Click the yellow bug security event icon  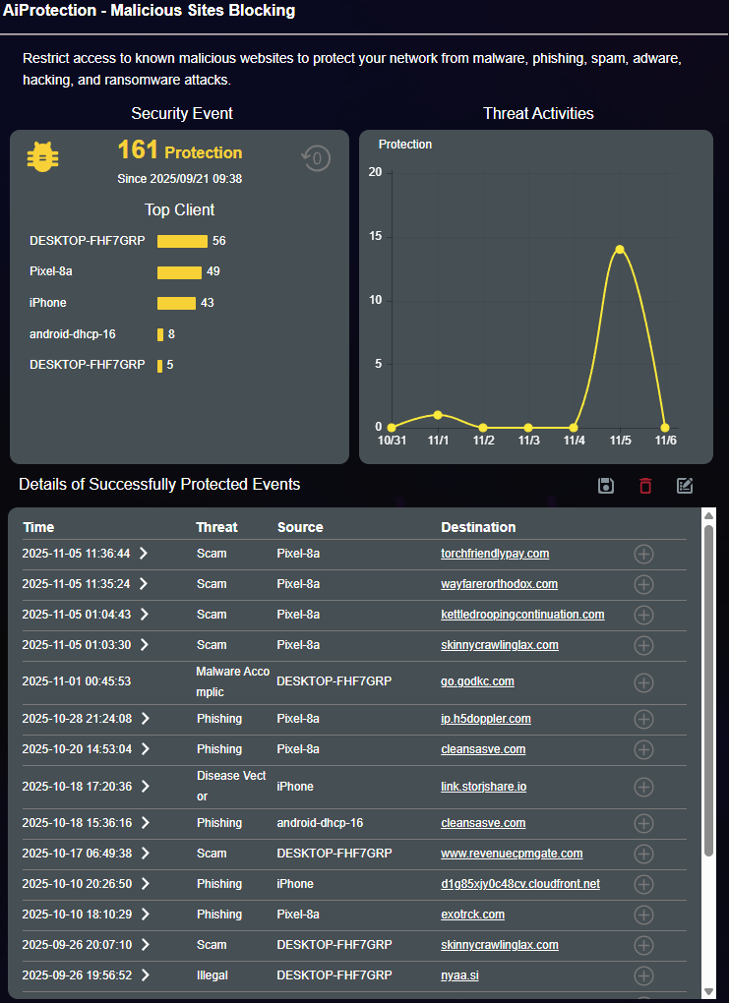pyautogui.click(x=42, y=157)
